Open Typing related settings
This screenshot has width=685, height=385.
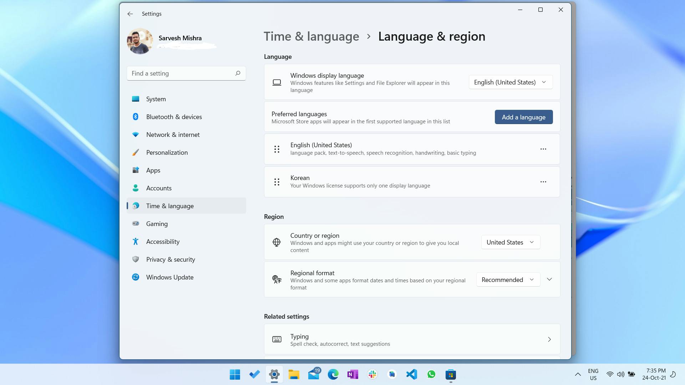click(412, 339)
